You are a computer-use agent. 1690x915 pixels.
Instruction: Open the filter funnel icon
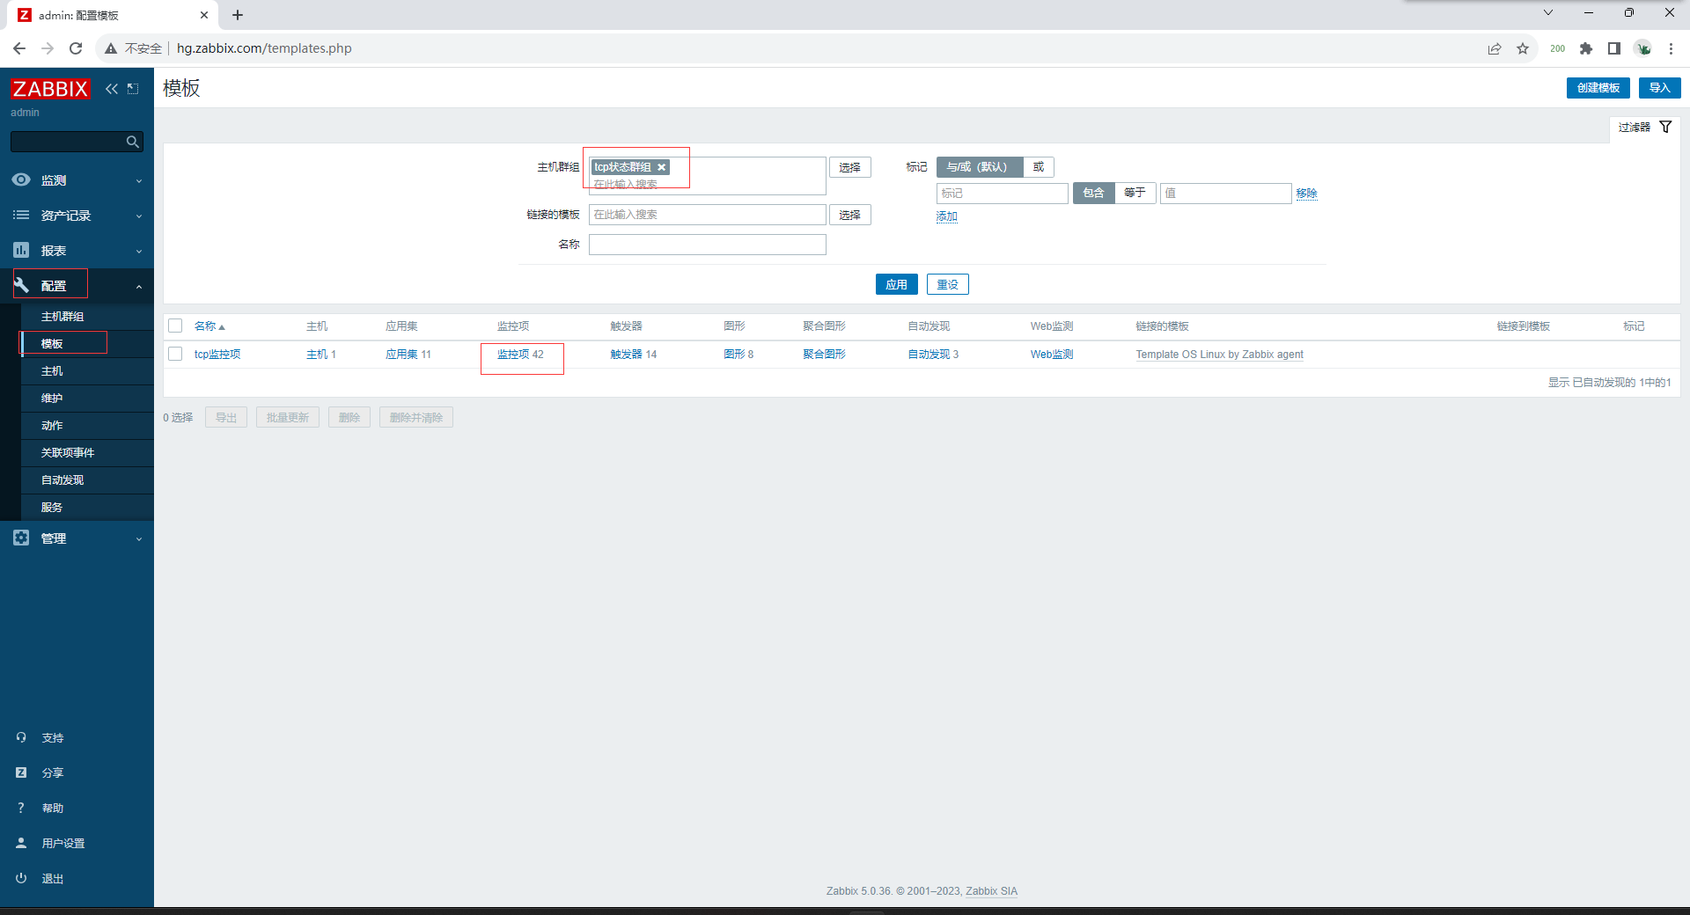click(x=1665, y=128)
